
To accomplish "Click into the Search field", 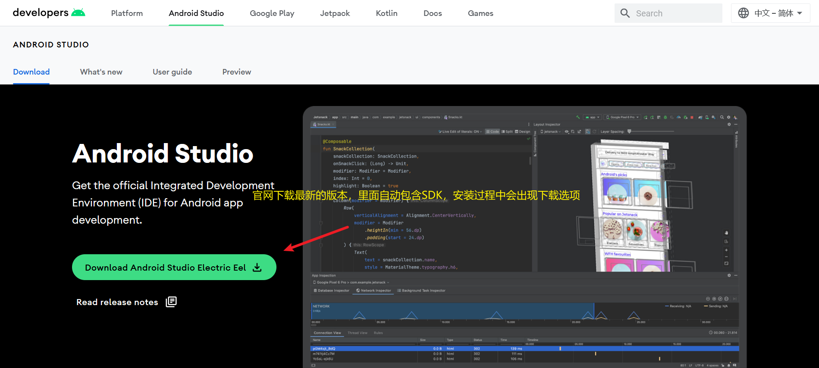I will 668,13.
